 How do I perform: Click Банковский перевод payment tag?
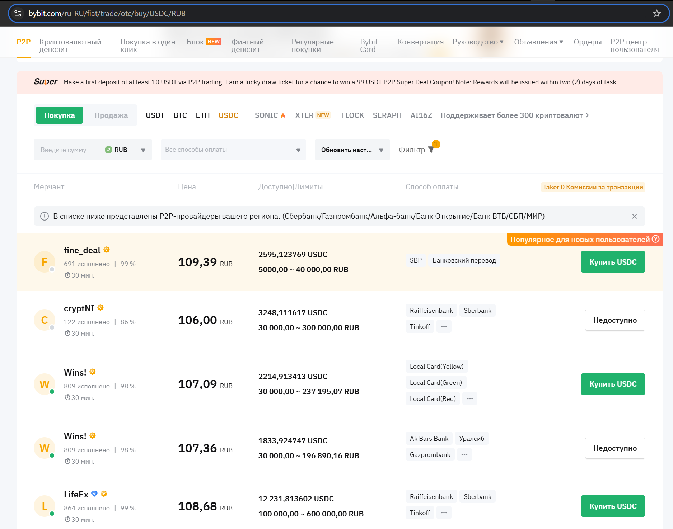[464, 260]
